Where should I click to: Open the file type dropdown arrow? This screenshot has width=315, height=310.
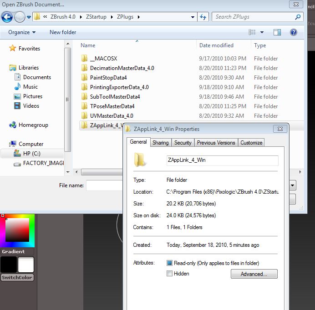(x=292, y=185)
